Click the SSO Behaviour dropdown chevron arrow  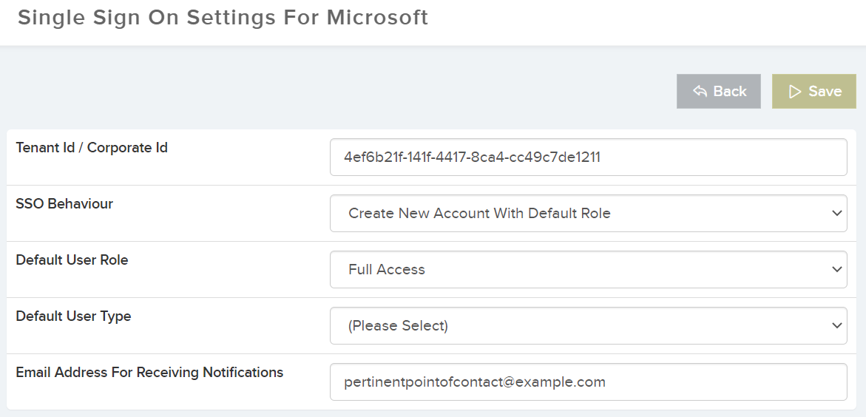tap(836, 214)
